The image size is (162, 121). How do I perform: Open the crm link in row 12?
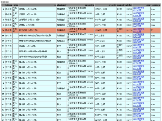139,105
